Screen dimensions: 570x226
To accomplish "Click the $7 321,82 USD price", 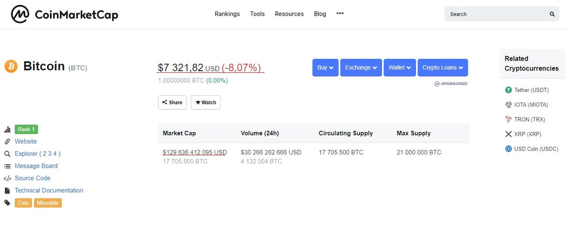I will pyautogui.click(x=189, y=68).
